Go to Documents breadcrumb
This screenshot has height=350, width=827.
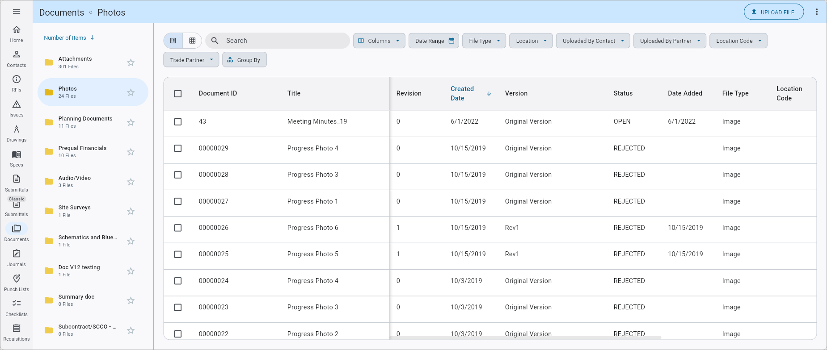point(62,12)
